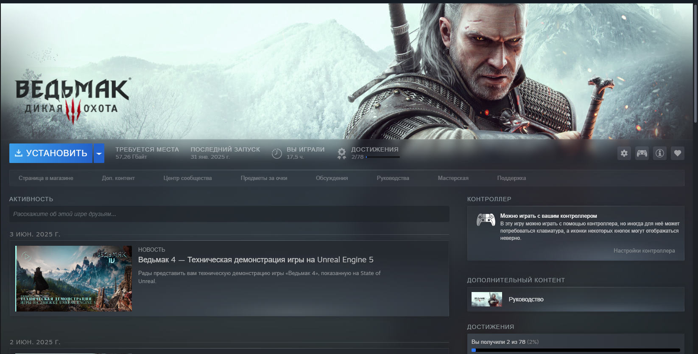Open game settings via the gear icon
This screenshot has height=354, width=698.
coord(624,153)
